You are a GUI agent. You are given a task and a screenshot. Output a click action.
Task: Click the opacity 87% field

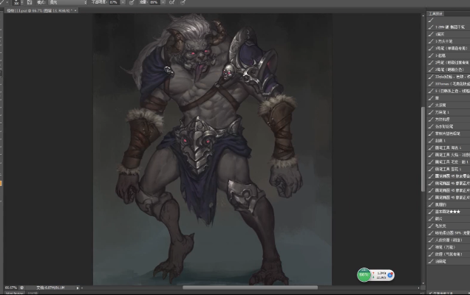[115, 2]
